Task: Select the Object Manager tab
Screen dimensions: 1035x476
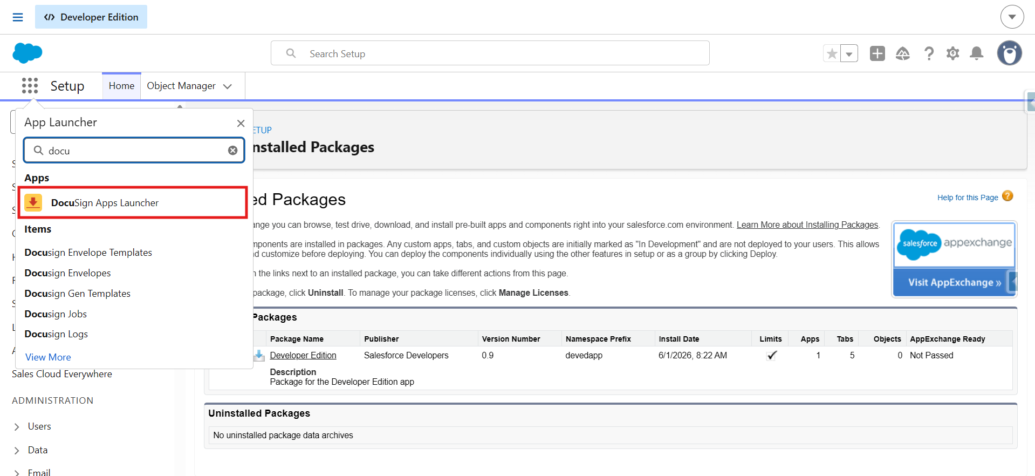Action: 181,86
